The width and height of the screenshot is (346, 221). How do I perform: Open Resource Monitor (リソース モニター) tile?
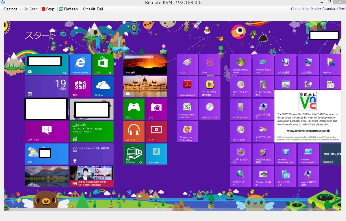point(241,132)
